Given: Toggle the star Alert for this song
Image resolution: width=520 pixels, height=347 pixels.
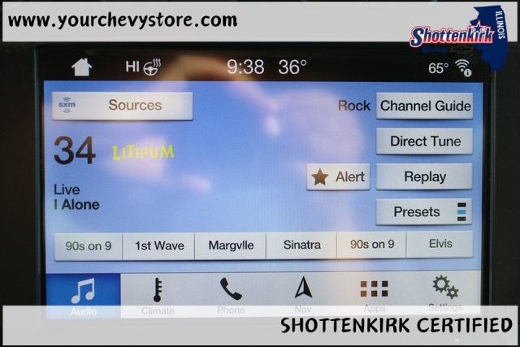Looking at the screenshot, I should [x=338, y=177].
